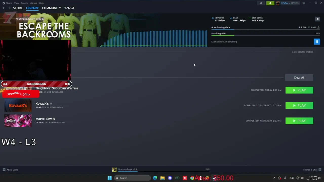
Task: Open KovaaK's game title
Action: (x=42, y=104)
